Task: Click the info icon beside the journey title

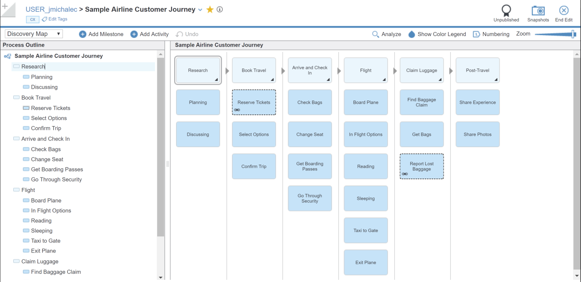Action: point(219,9)
